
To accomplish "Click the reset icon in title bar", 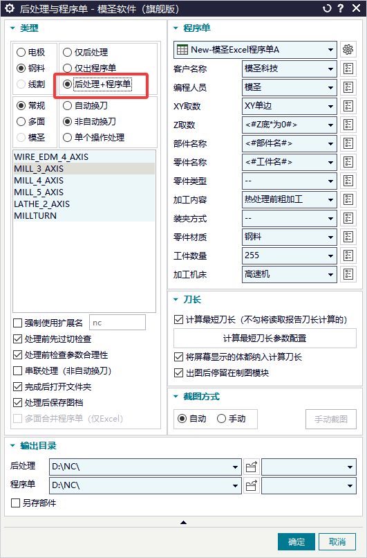I will [327, 8].
